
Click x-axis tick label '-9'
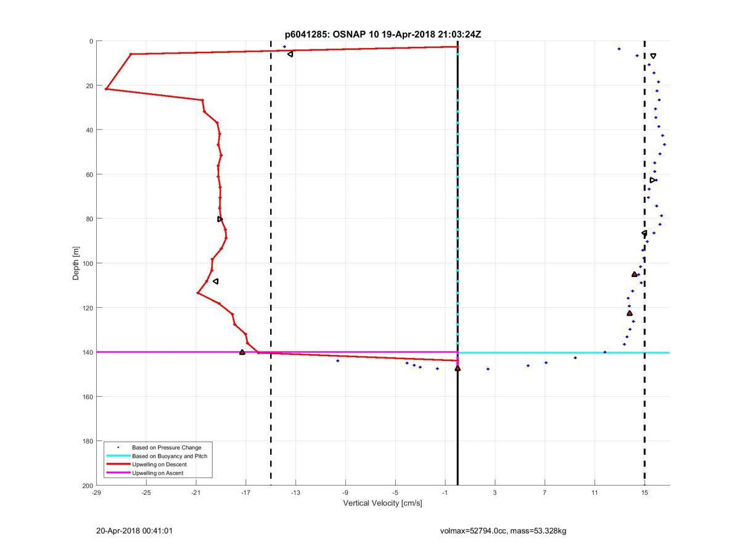pyautogui.click(x=345, y=493)
